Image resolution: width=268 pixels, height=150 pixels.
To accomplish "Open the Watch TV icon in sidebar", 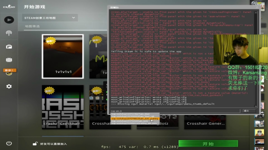I will tap(9, 60).
